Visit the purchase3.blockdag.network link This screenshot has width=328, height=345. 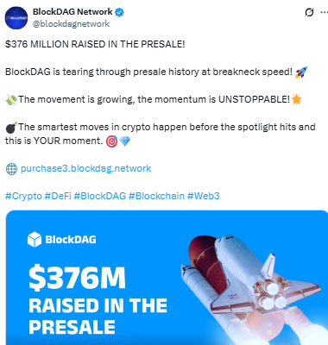[x=85, y=168]
